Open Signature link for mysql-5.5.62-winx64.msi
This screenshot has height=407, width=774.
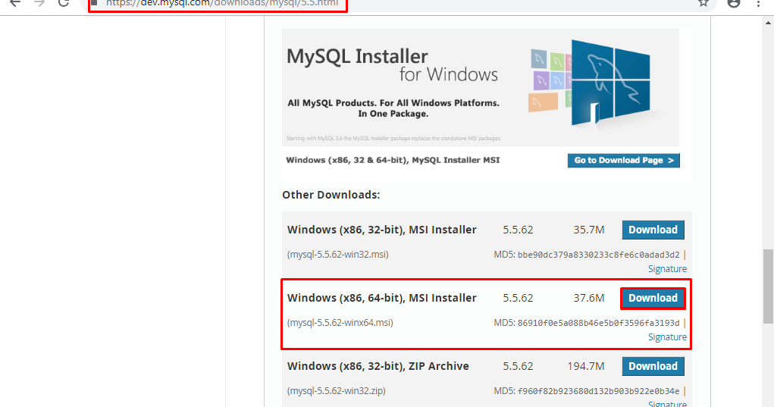tap(667, 337)
